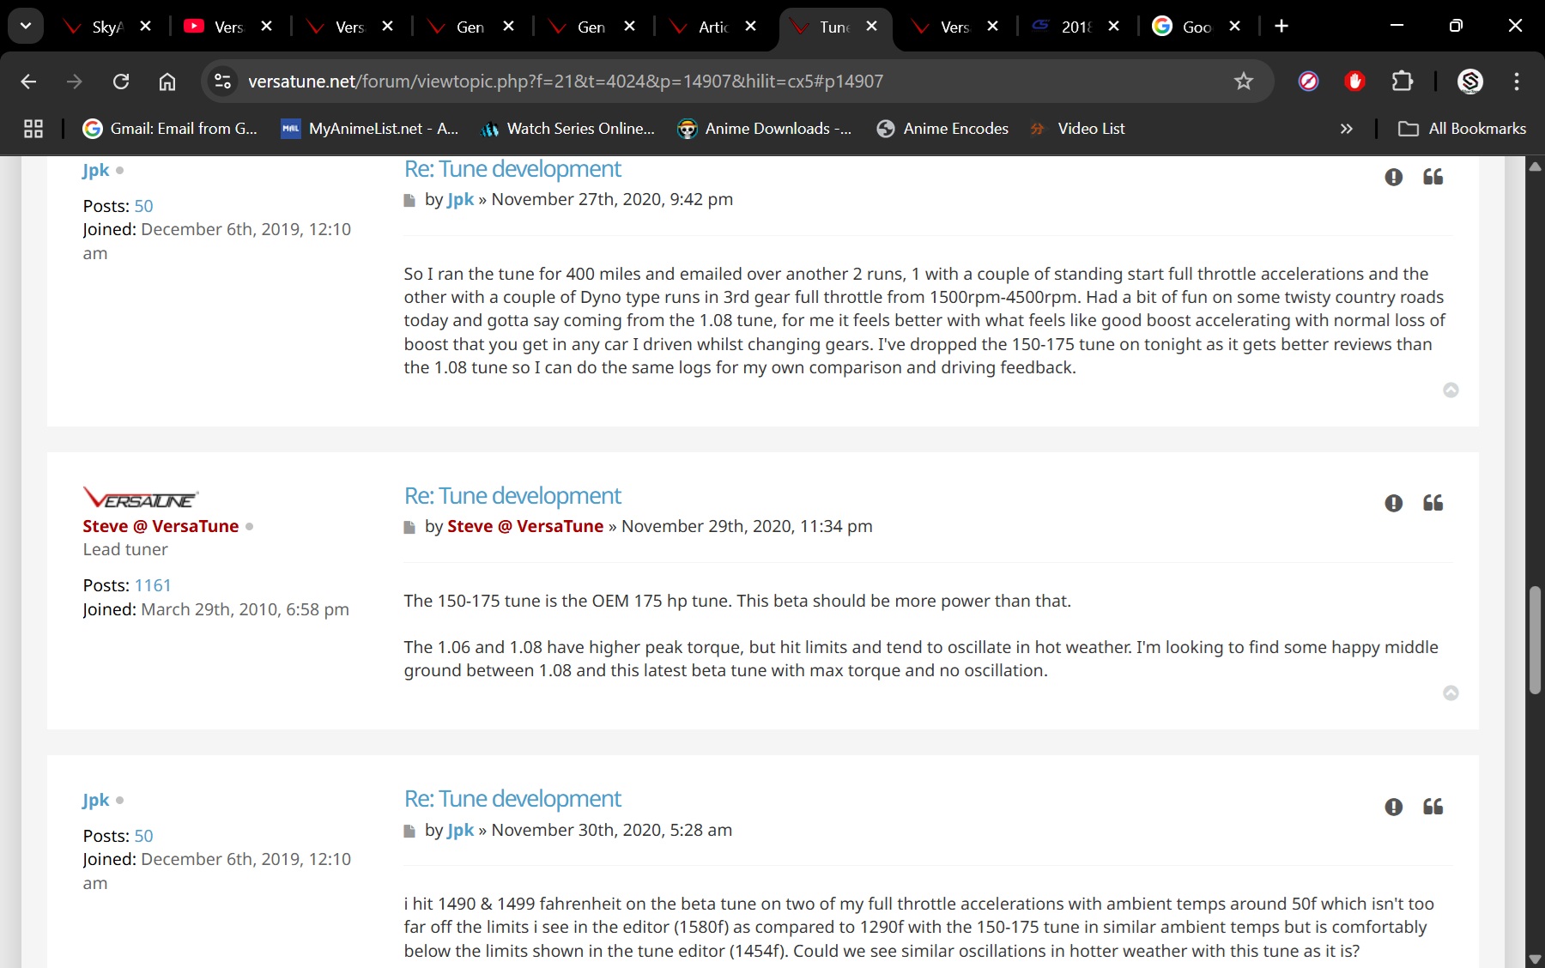Open Anime Encodes bookmark

coord(942,129)
